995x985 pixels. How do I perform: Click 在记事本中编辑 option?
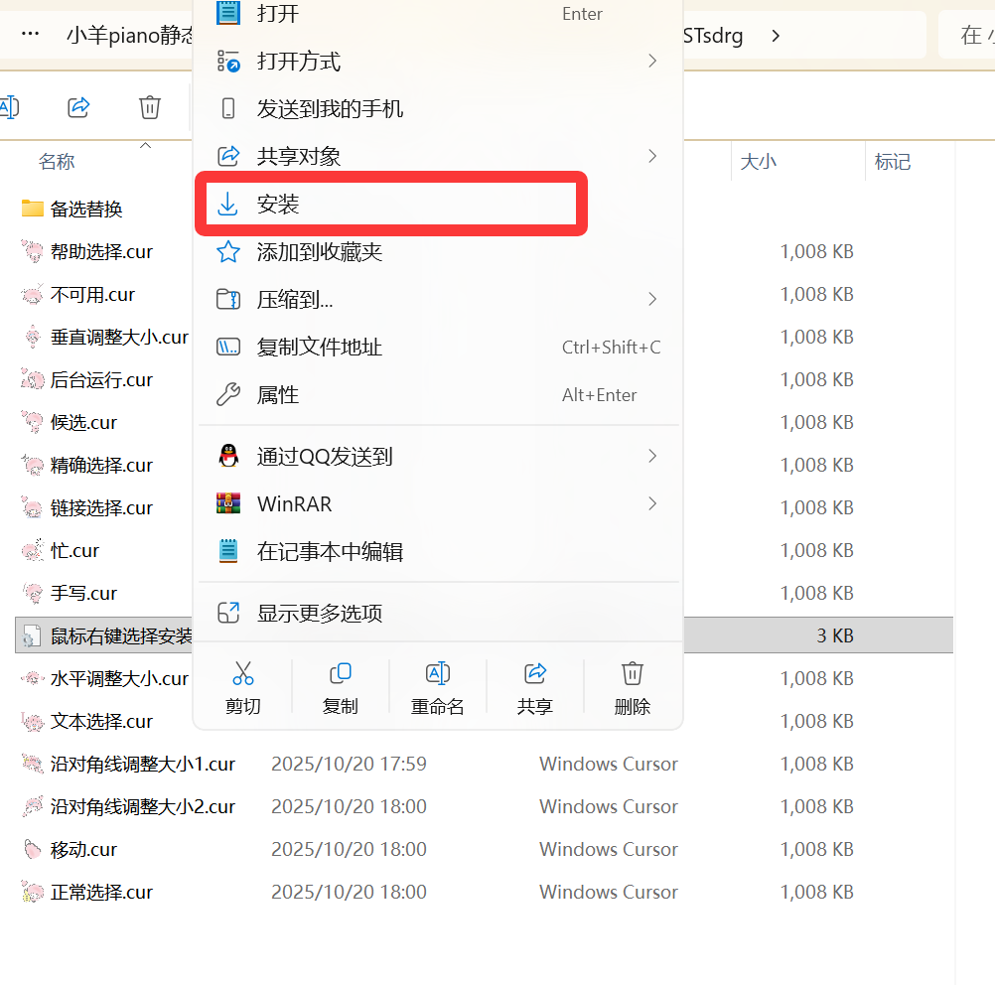[x=330, y=552]
